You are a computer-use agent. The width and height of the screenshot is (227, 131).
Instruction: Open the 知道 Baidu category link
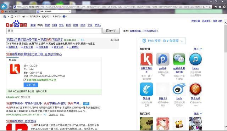click(54, 25)
